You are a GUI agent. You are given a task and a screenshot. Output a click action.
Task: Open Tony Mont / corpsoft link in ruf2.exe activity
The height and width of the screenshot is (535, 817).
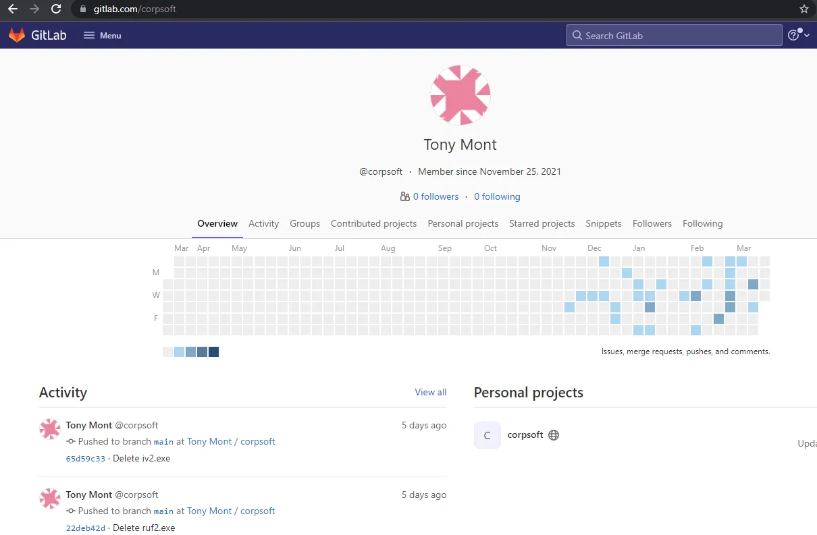(x=231, y=511)
